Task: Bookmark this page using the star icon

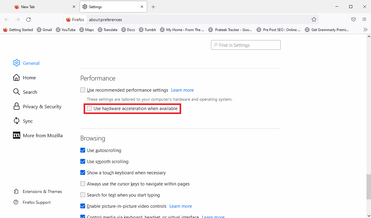Action: (x=314, y=19)
